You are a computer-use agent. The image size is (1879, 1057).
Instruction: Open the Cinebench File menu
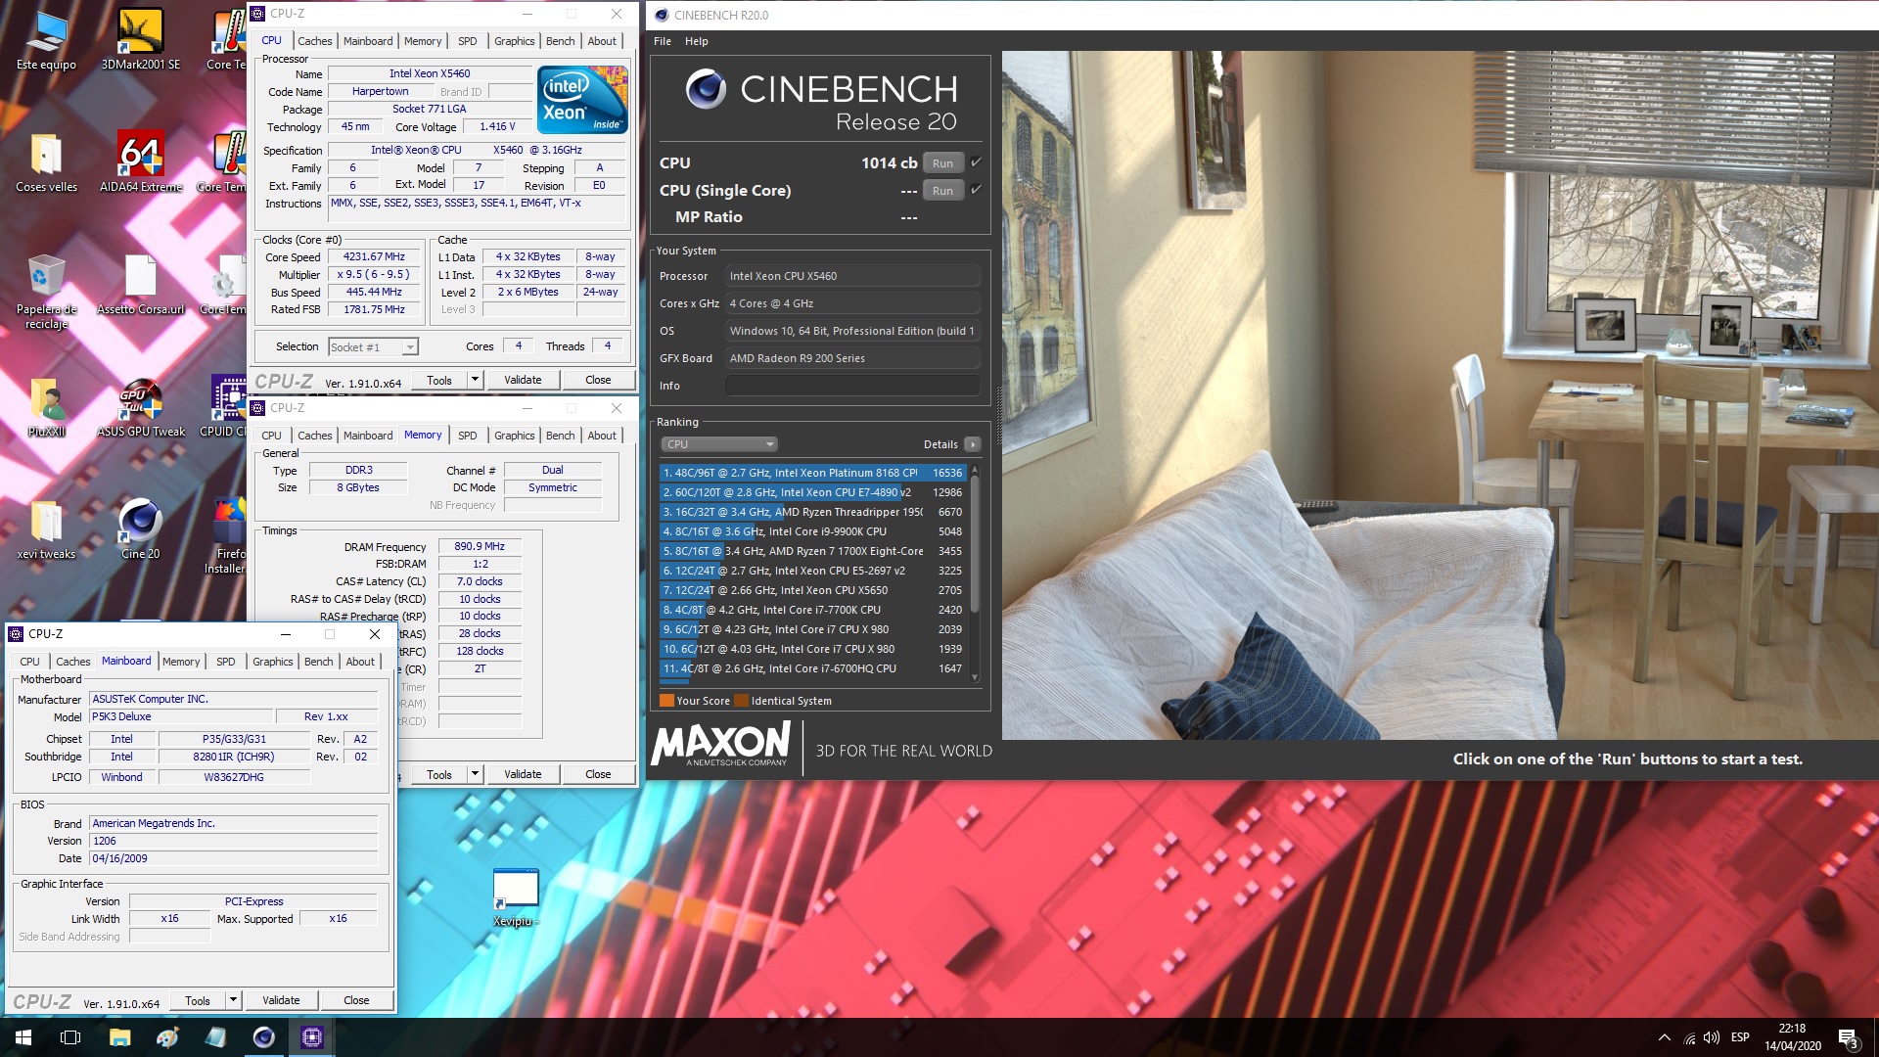tap(663, 41)
